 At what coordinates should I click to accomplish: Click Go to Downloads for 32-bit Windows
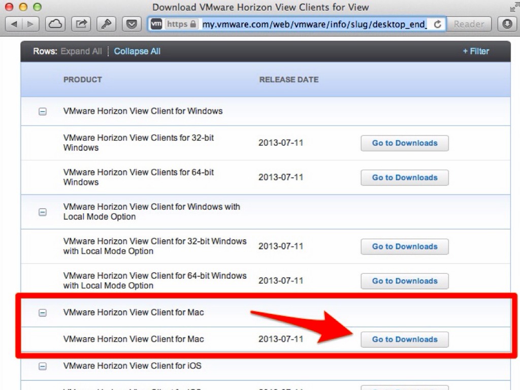(x=404, y=143)
